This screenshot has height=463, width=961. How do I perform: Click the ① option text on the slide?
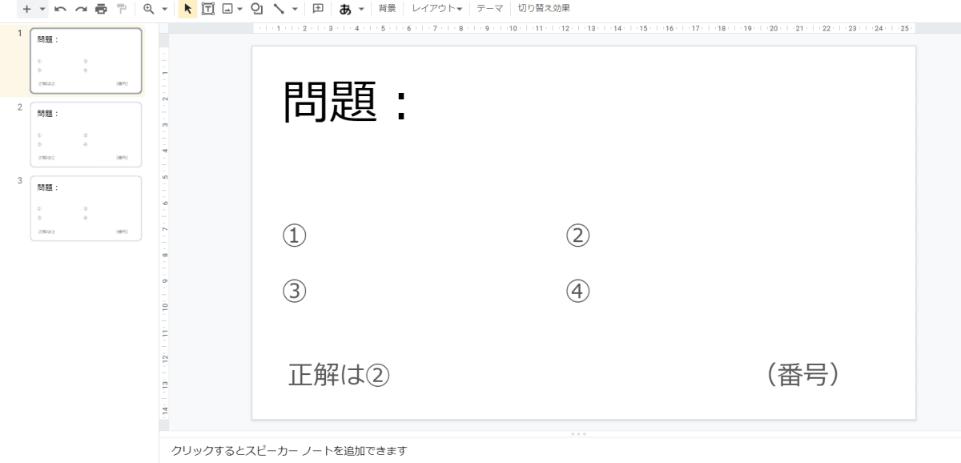click(295, 236)
